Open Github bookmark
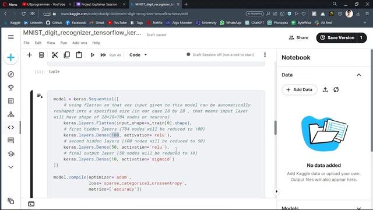The width and height of the screenshot is (373, 210). click(54, 23)
